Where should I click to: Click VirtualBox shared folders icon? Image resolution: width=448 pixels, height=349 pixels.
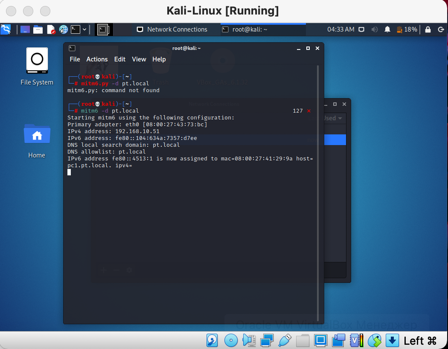pos(303,340)
